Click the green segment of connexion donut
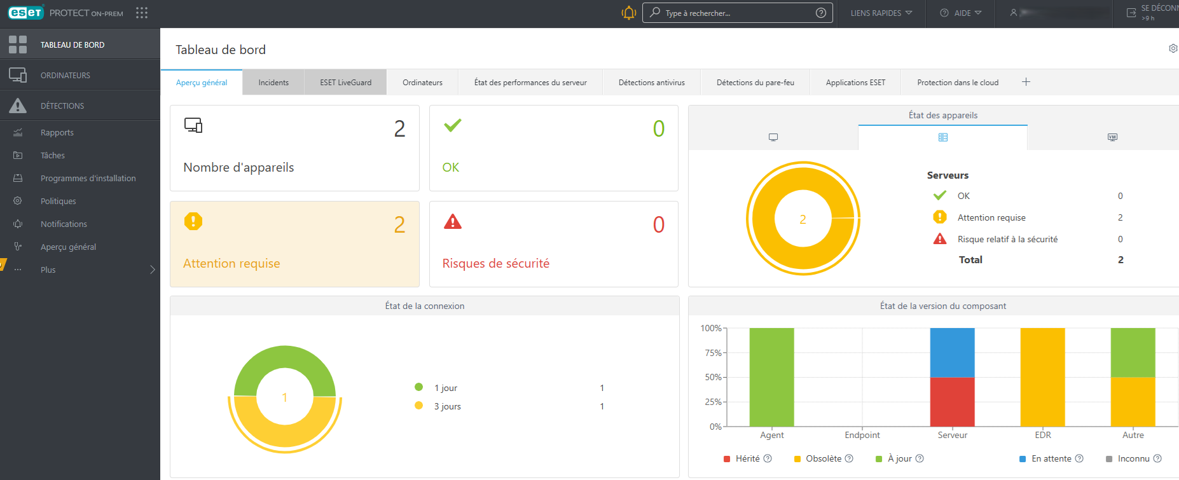The image size is (1179, 480). (x=285, y=358)
